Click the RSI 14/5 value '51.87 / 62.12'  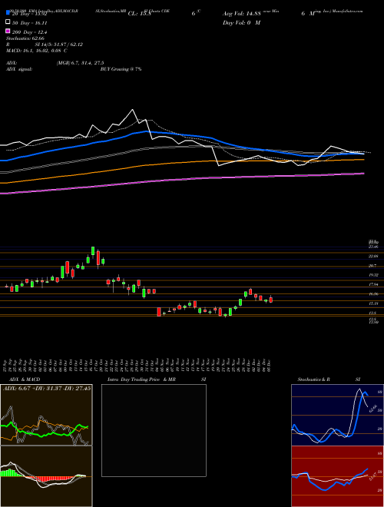click(x=65, y=45)
